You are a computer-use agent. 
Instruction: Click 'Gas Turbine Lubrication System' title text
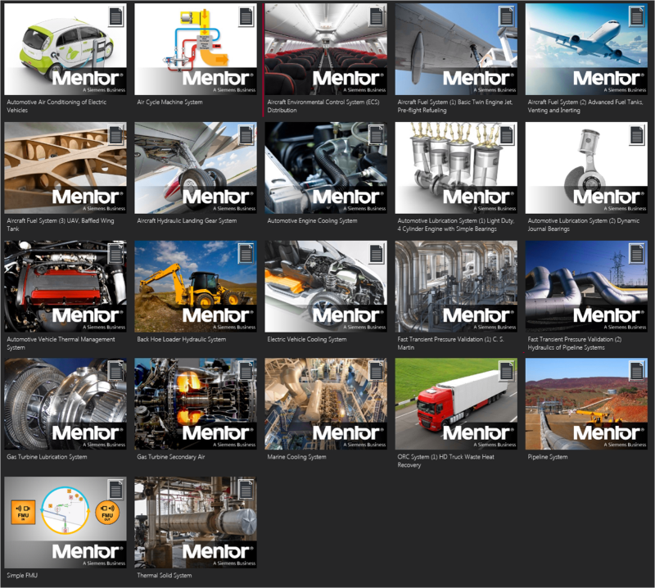(x=47, y=457)
